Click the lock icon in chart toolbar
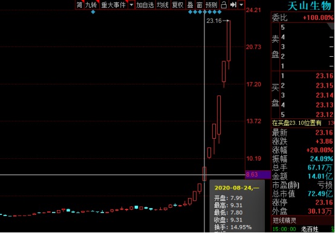This screenshot has width=335, height=233. (x=224, y=5)
